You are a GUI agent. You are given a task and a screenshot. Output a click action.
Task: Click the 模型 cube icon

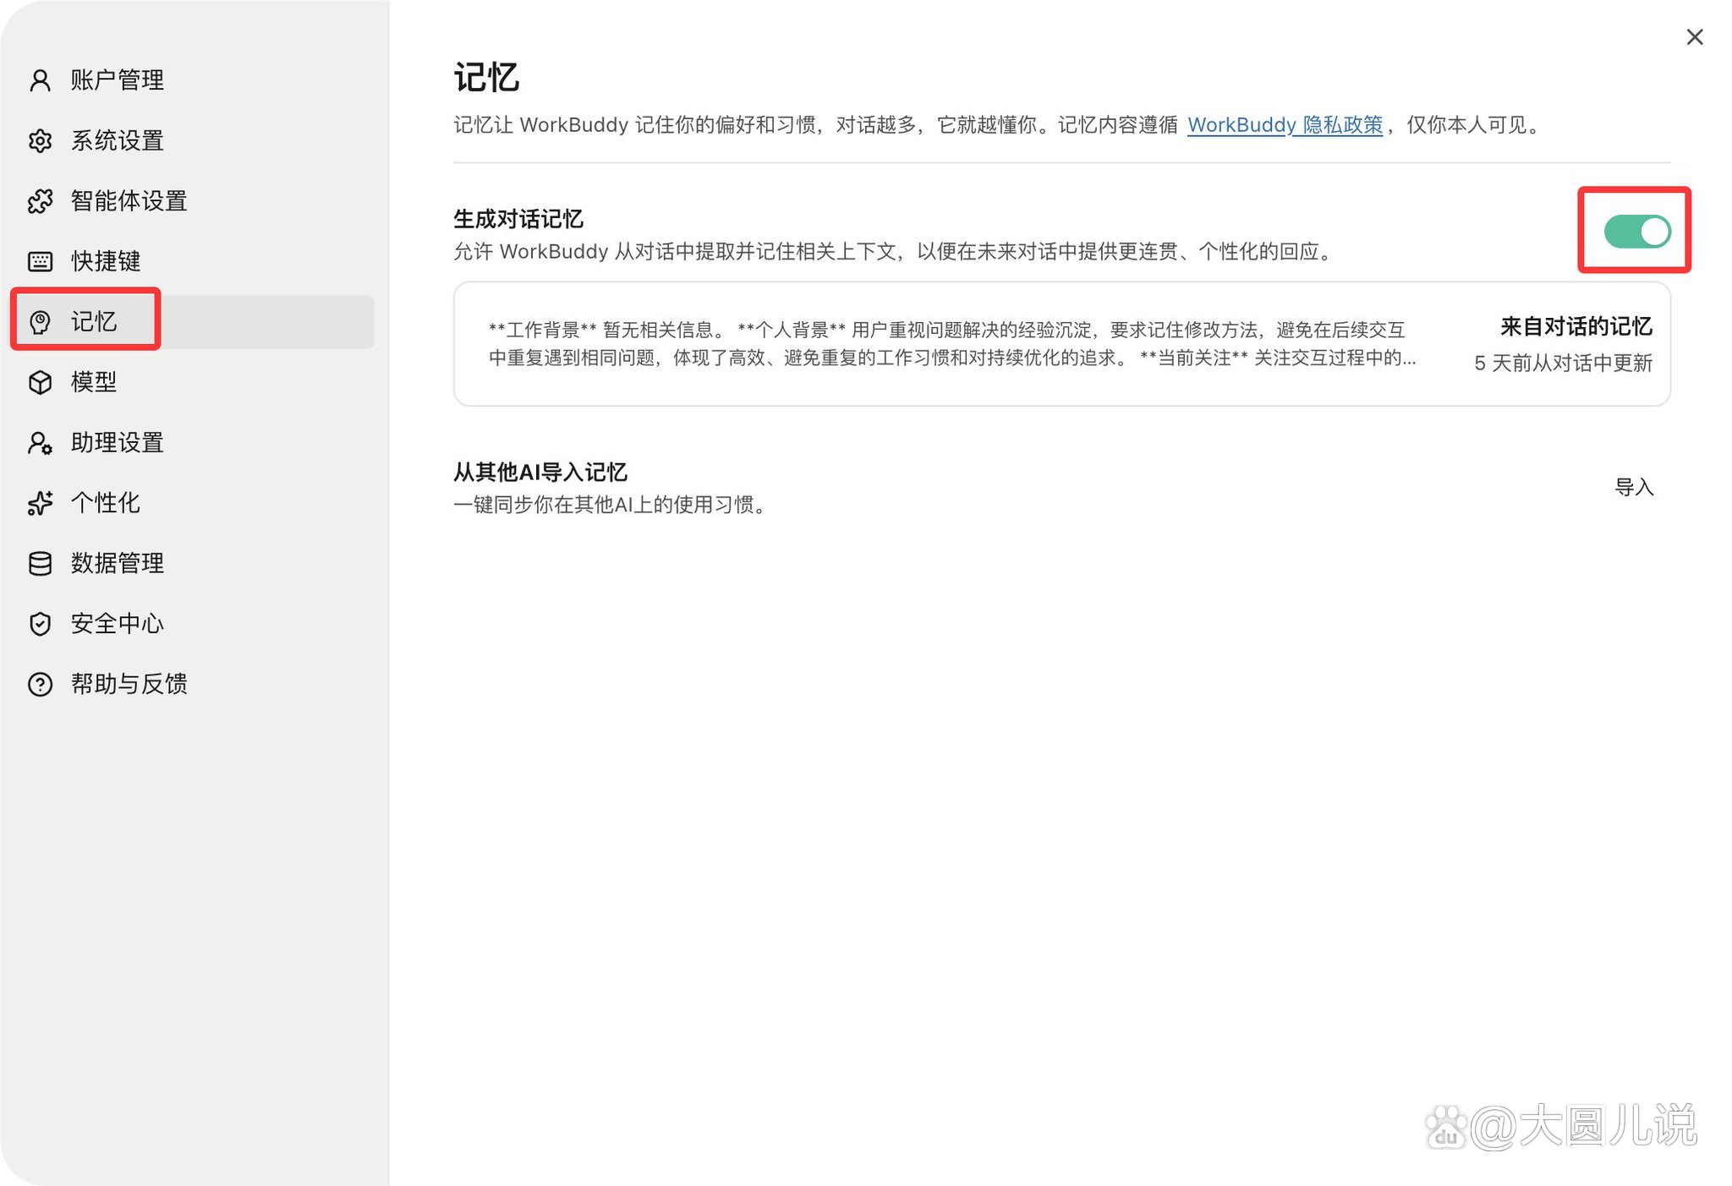[40, 382]
